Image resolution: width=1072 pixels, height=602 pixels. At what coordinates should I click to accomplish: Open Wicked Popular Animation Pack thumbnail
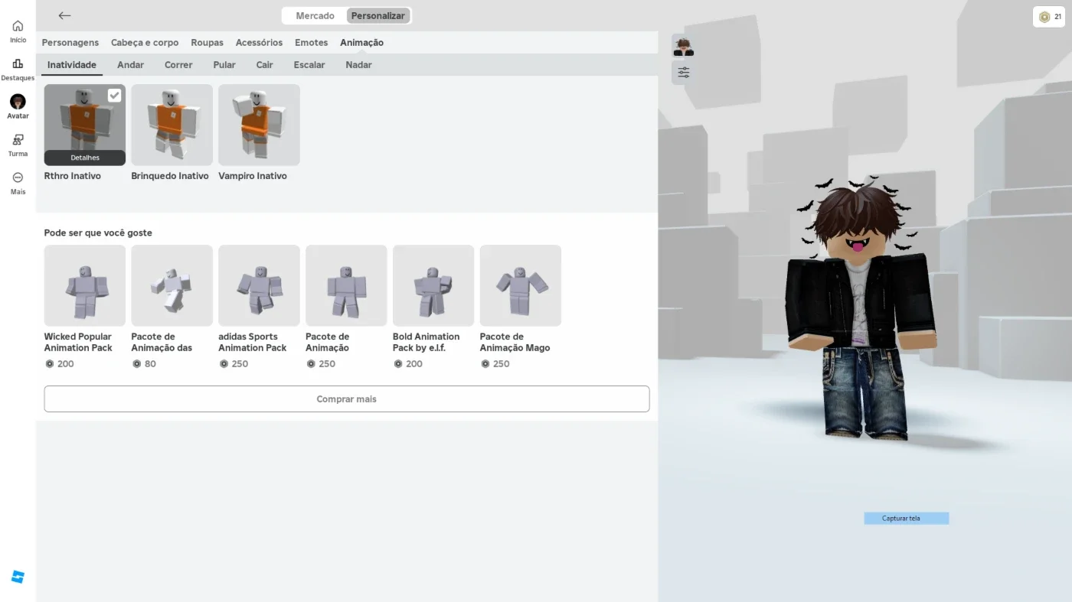point(85,285)
